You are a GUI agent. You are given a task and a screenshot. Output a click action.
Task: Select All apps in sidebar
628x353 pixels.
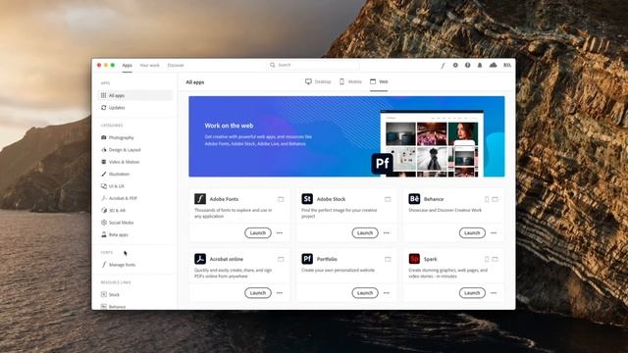tap(135, 95)
